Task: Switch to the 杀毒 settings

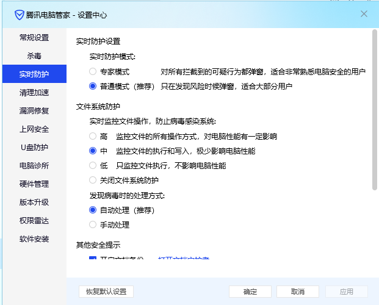Action: tap(34, 56)
